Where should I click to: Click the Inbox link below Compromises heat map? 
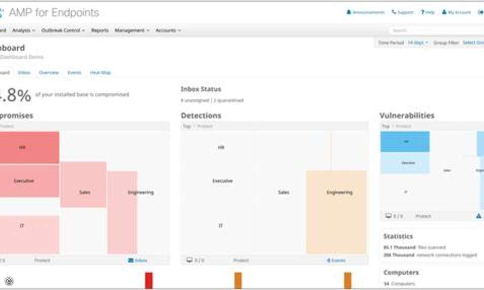pos(141,261)
